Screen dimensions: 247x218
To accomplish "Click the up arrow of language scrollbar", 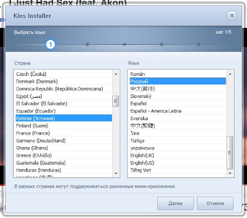I will pos(230,74).
